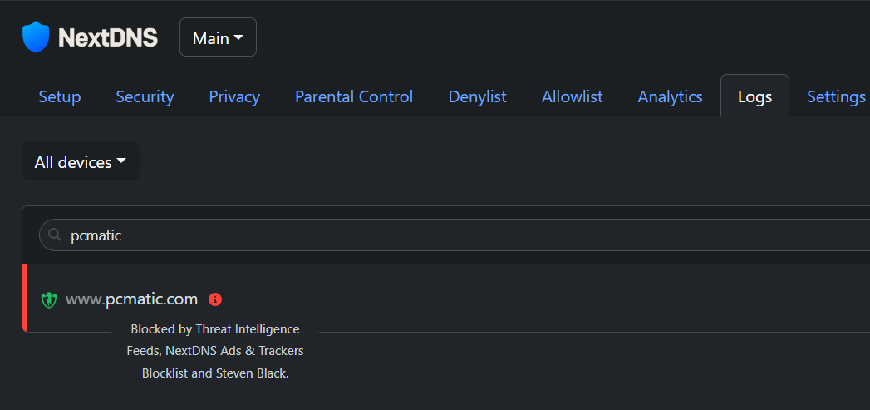
Task: Open the Security tab
Action: 145,96
